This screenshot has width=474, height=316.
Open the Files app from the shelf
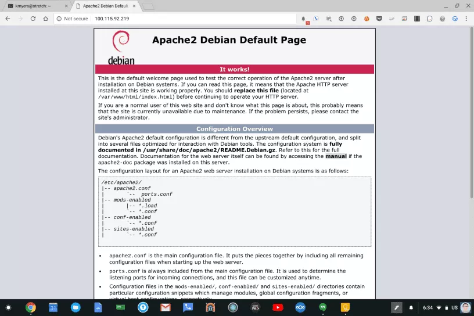point(76,307)
